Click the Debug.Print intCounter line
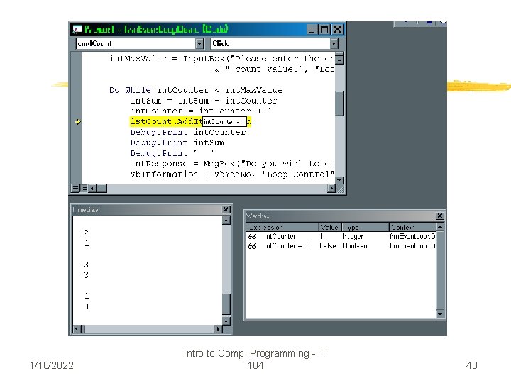This screenshot has width=511, height=383. [187, 132]
